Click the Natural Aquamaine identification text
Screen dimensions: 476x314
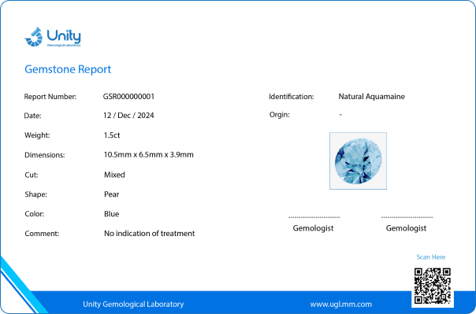371,96
